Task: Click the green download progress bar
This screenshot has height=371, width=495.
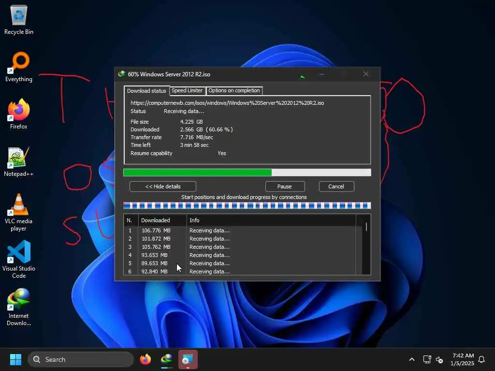Action: pyautogui.click(x=247, y=172)
